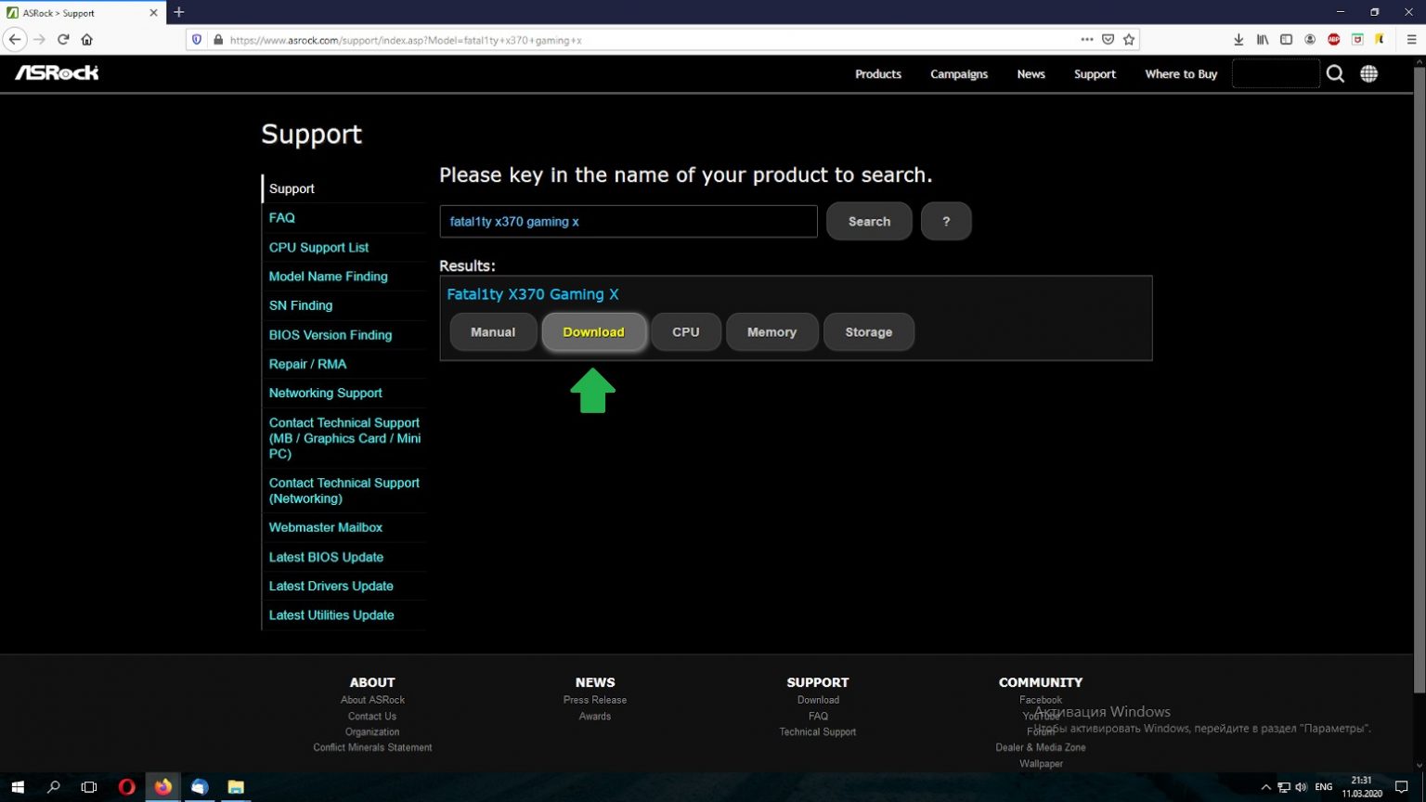This screenshot has width=1426, height=802.
Task: Open the News menu item
Action: click(x=1031, y=74)
